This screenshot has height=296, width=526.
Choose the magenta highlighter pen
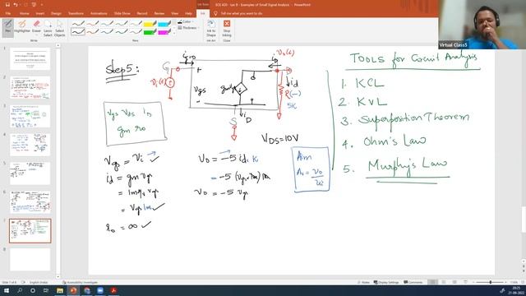pos(164,32)
